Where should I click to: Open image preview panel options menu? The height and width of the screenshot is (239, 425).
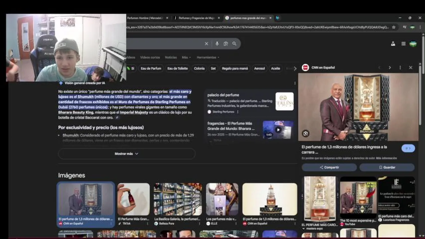pos(400,68)
